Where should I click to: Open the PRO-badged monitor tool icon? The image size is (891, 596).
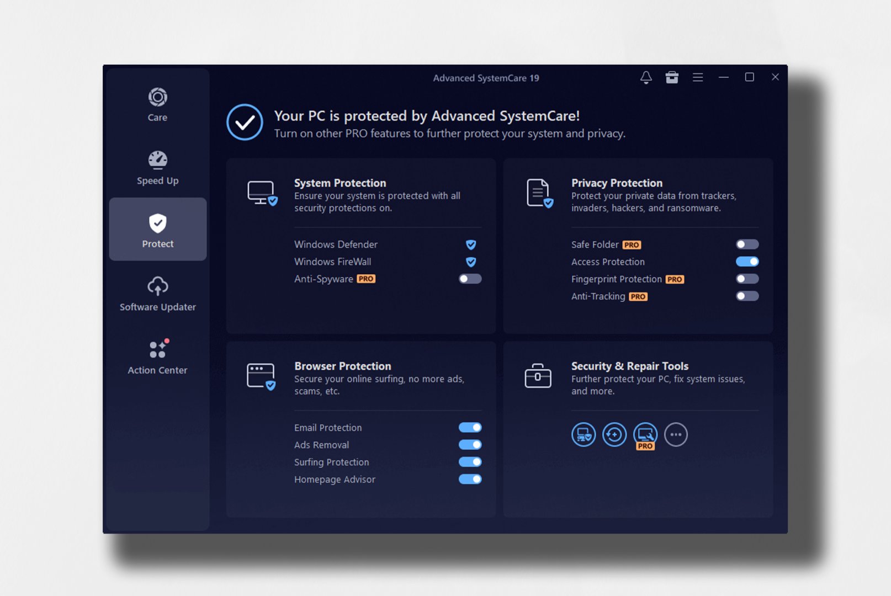[x=645, y=435]
